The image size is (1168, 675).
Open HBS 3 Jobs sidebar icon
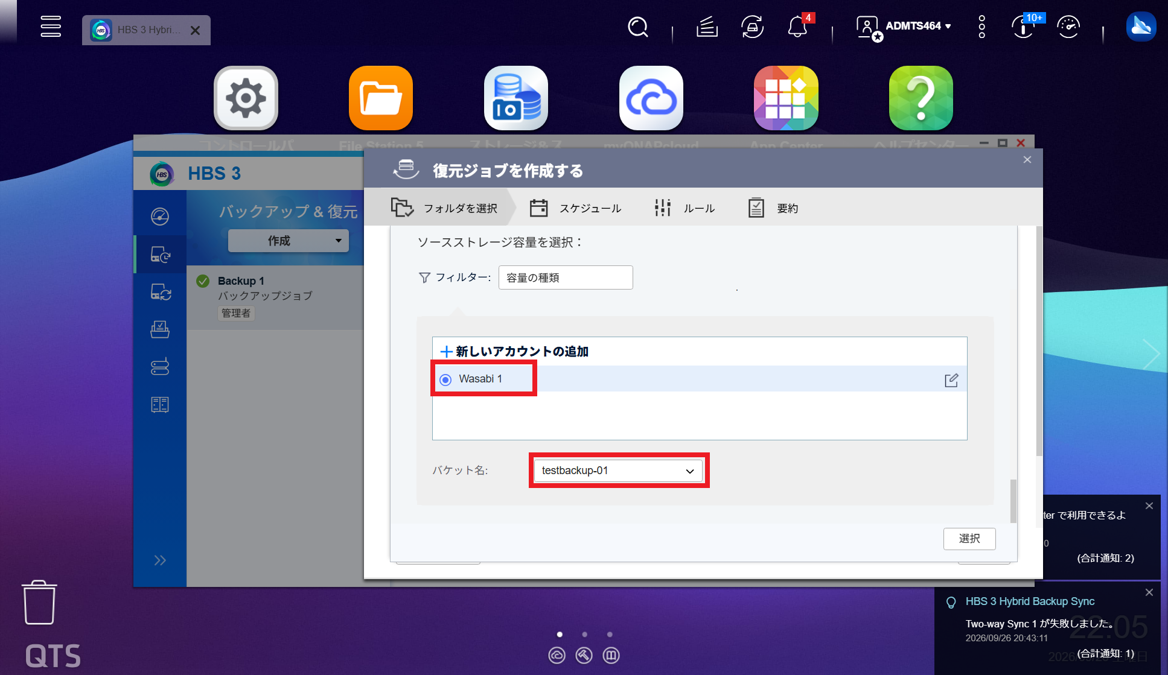[x=160, y=329]
